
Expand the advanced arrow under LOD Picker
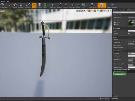pos(134,35)
